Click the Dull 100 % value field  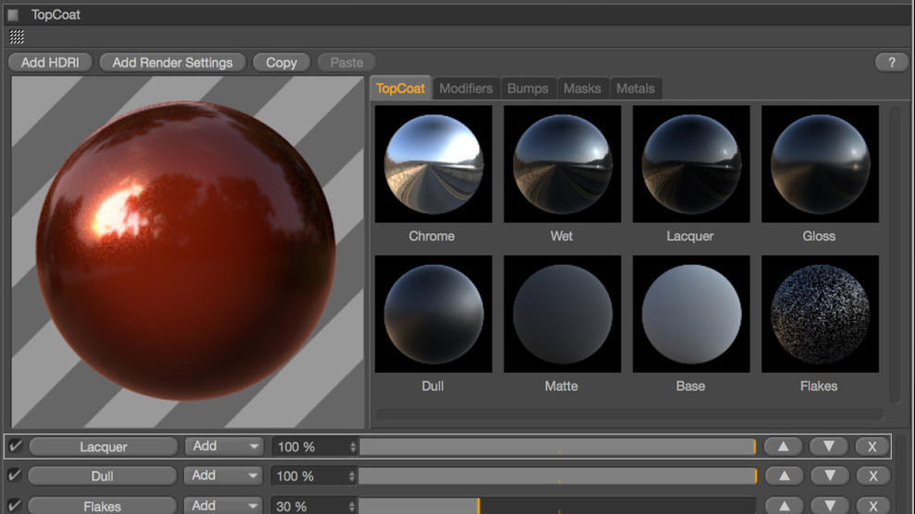tap(309, 476)
